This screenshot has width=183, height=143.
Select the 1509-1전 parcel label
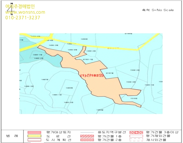[149, 85]
